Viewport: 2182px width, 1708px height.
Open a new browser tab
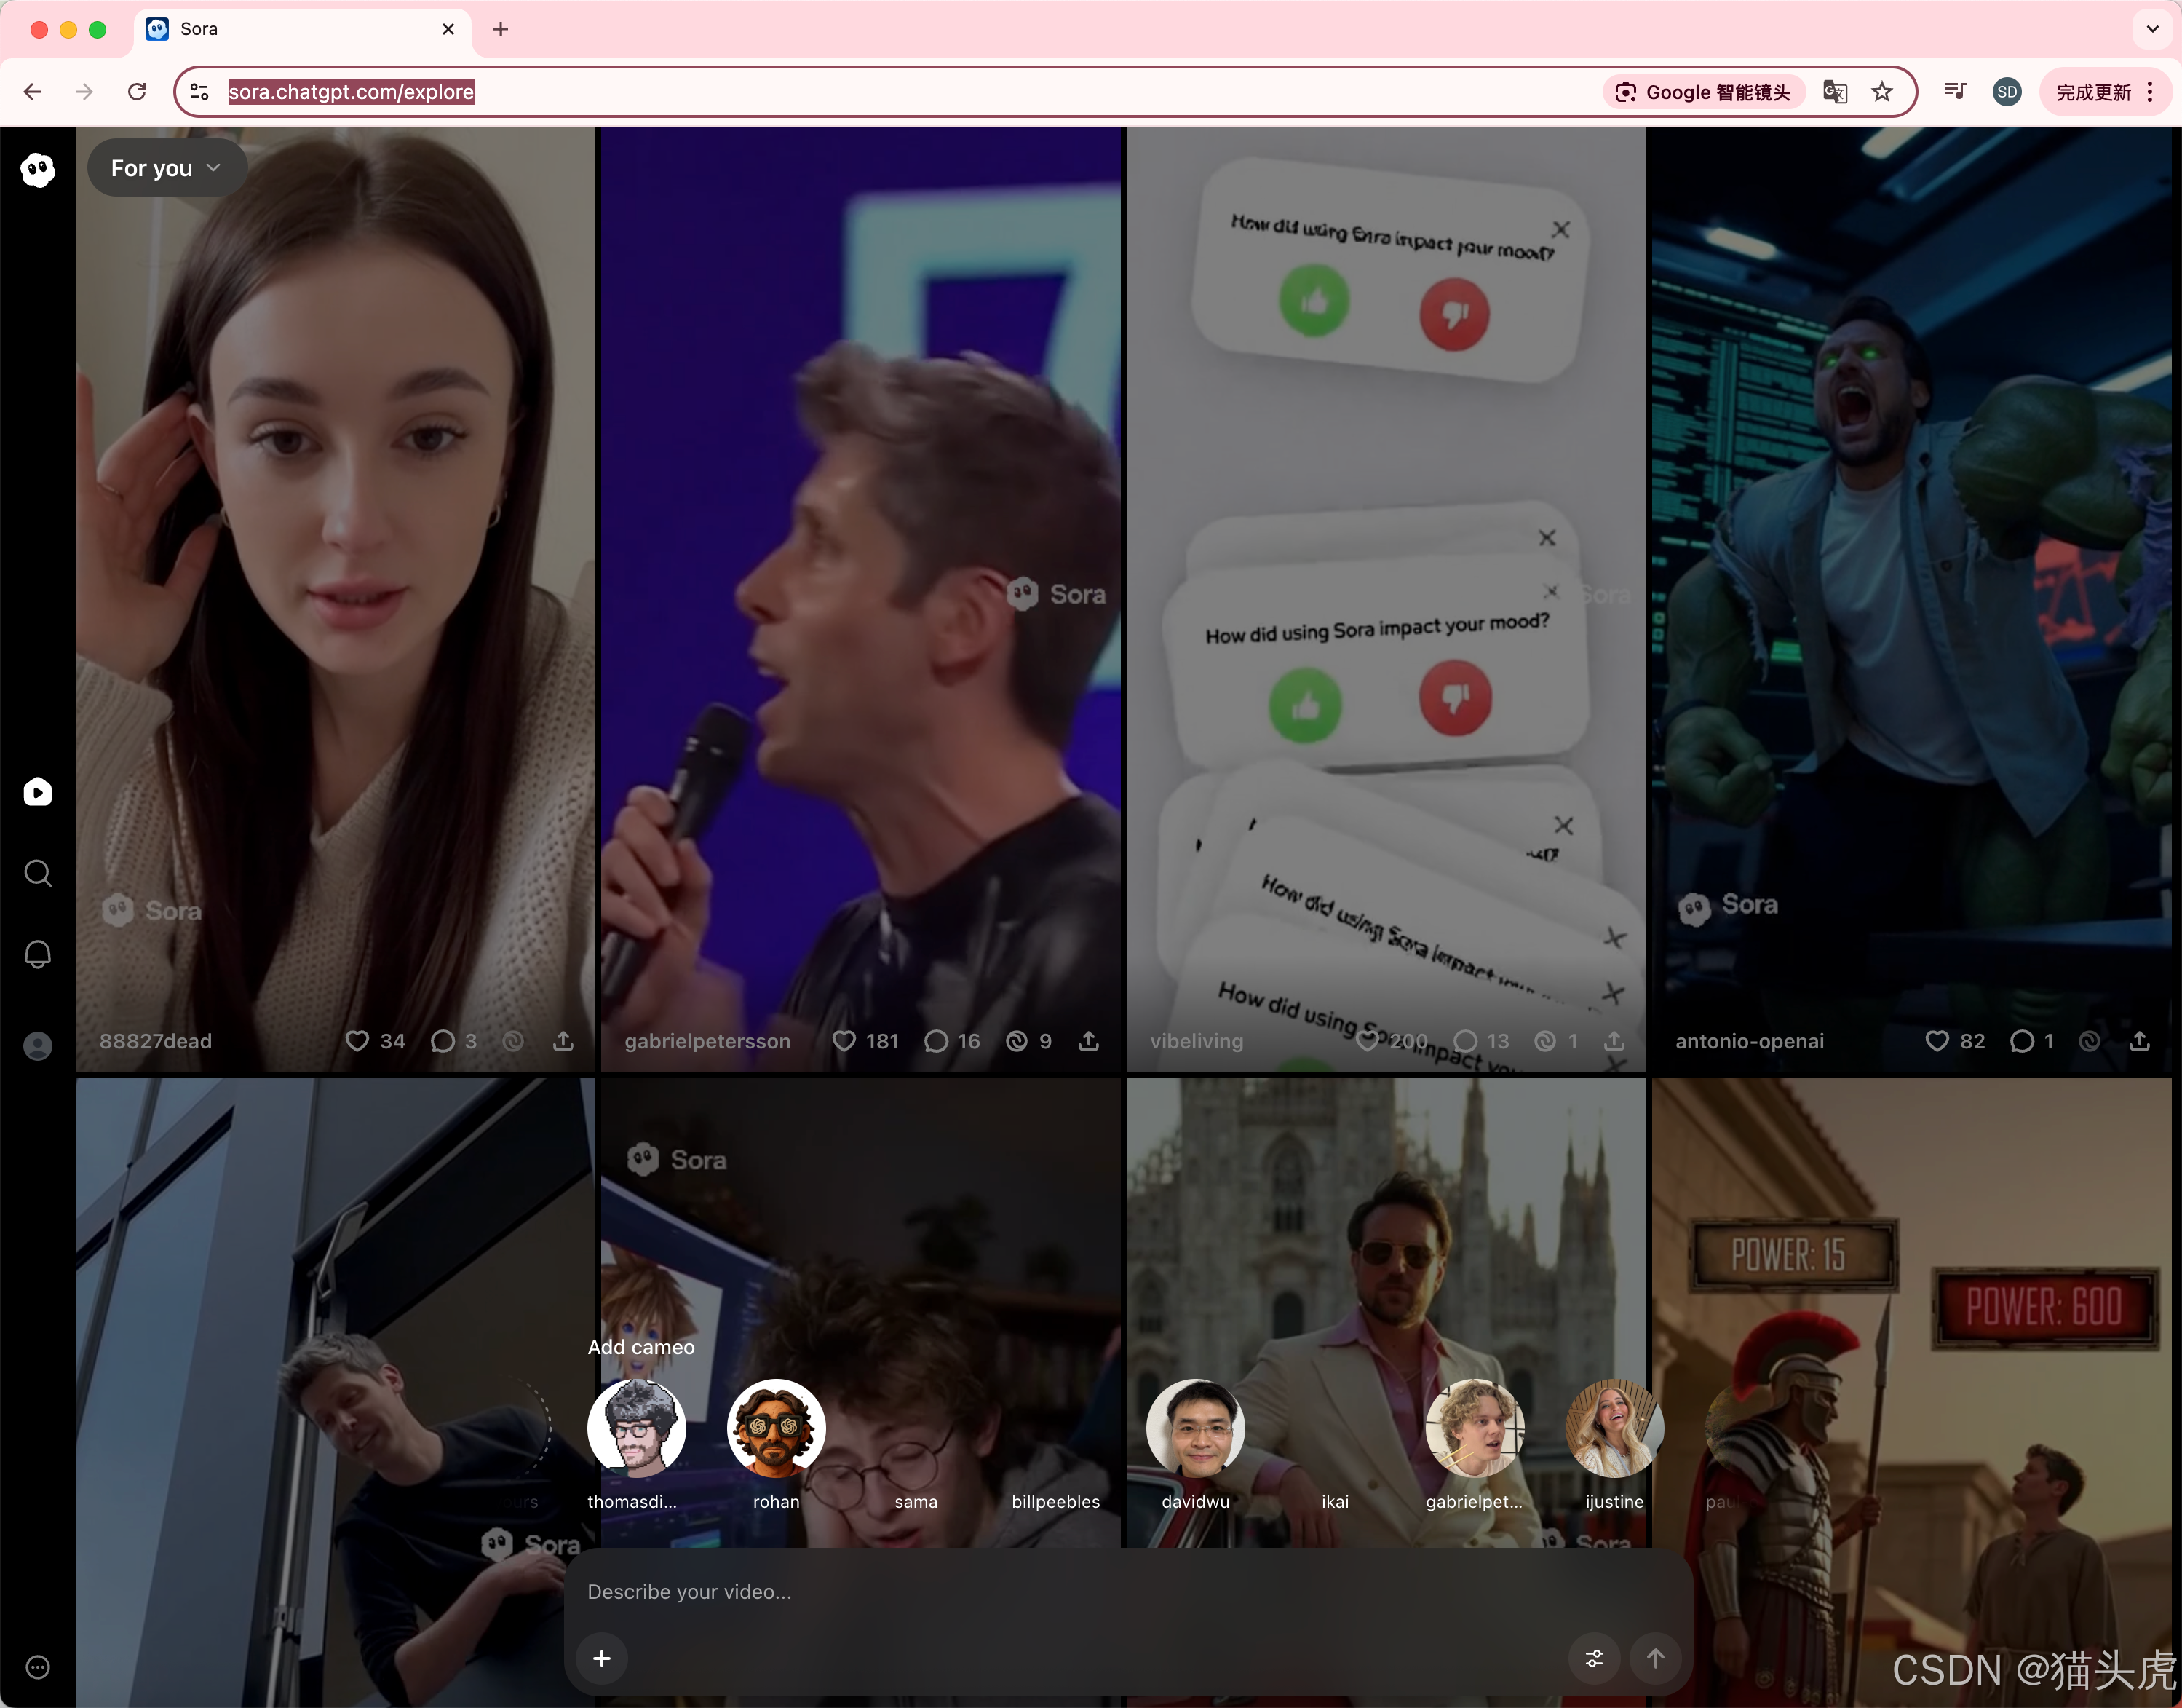501,29
